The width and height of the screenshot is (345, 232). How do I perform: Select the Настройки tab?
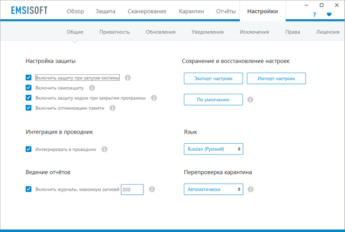click(x=263, y=11)
